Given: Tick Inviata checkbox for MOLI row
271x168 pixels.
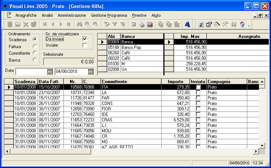Looking at the screenshot, I should pyautogui.click(x=198, y=130).
